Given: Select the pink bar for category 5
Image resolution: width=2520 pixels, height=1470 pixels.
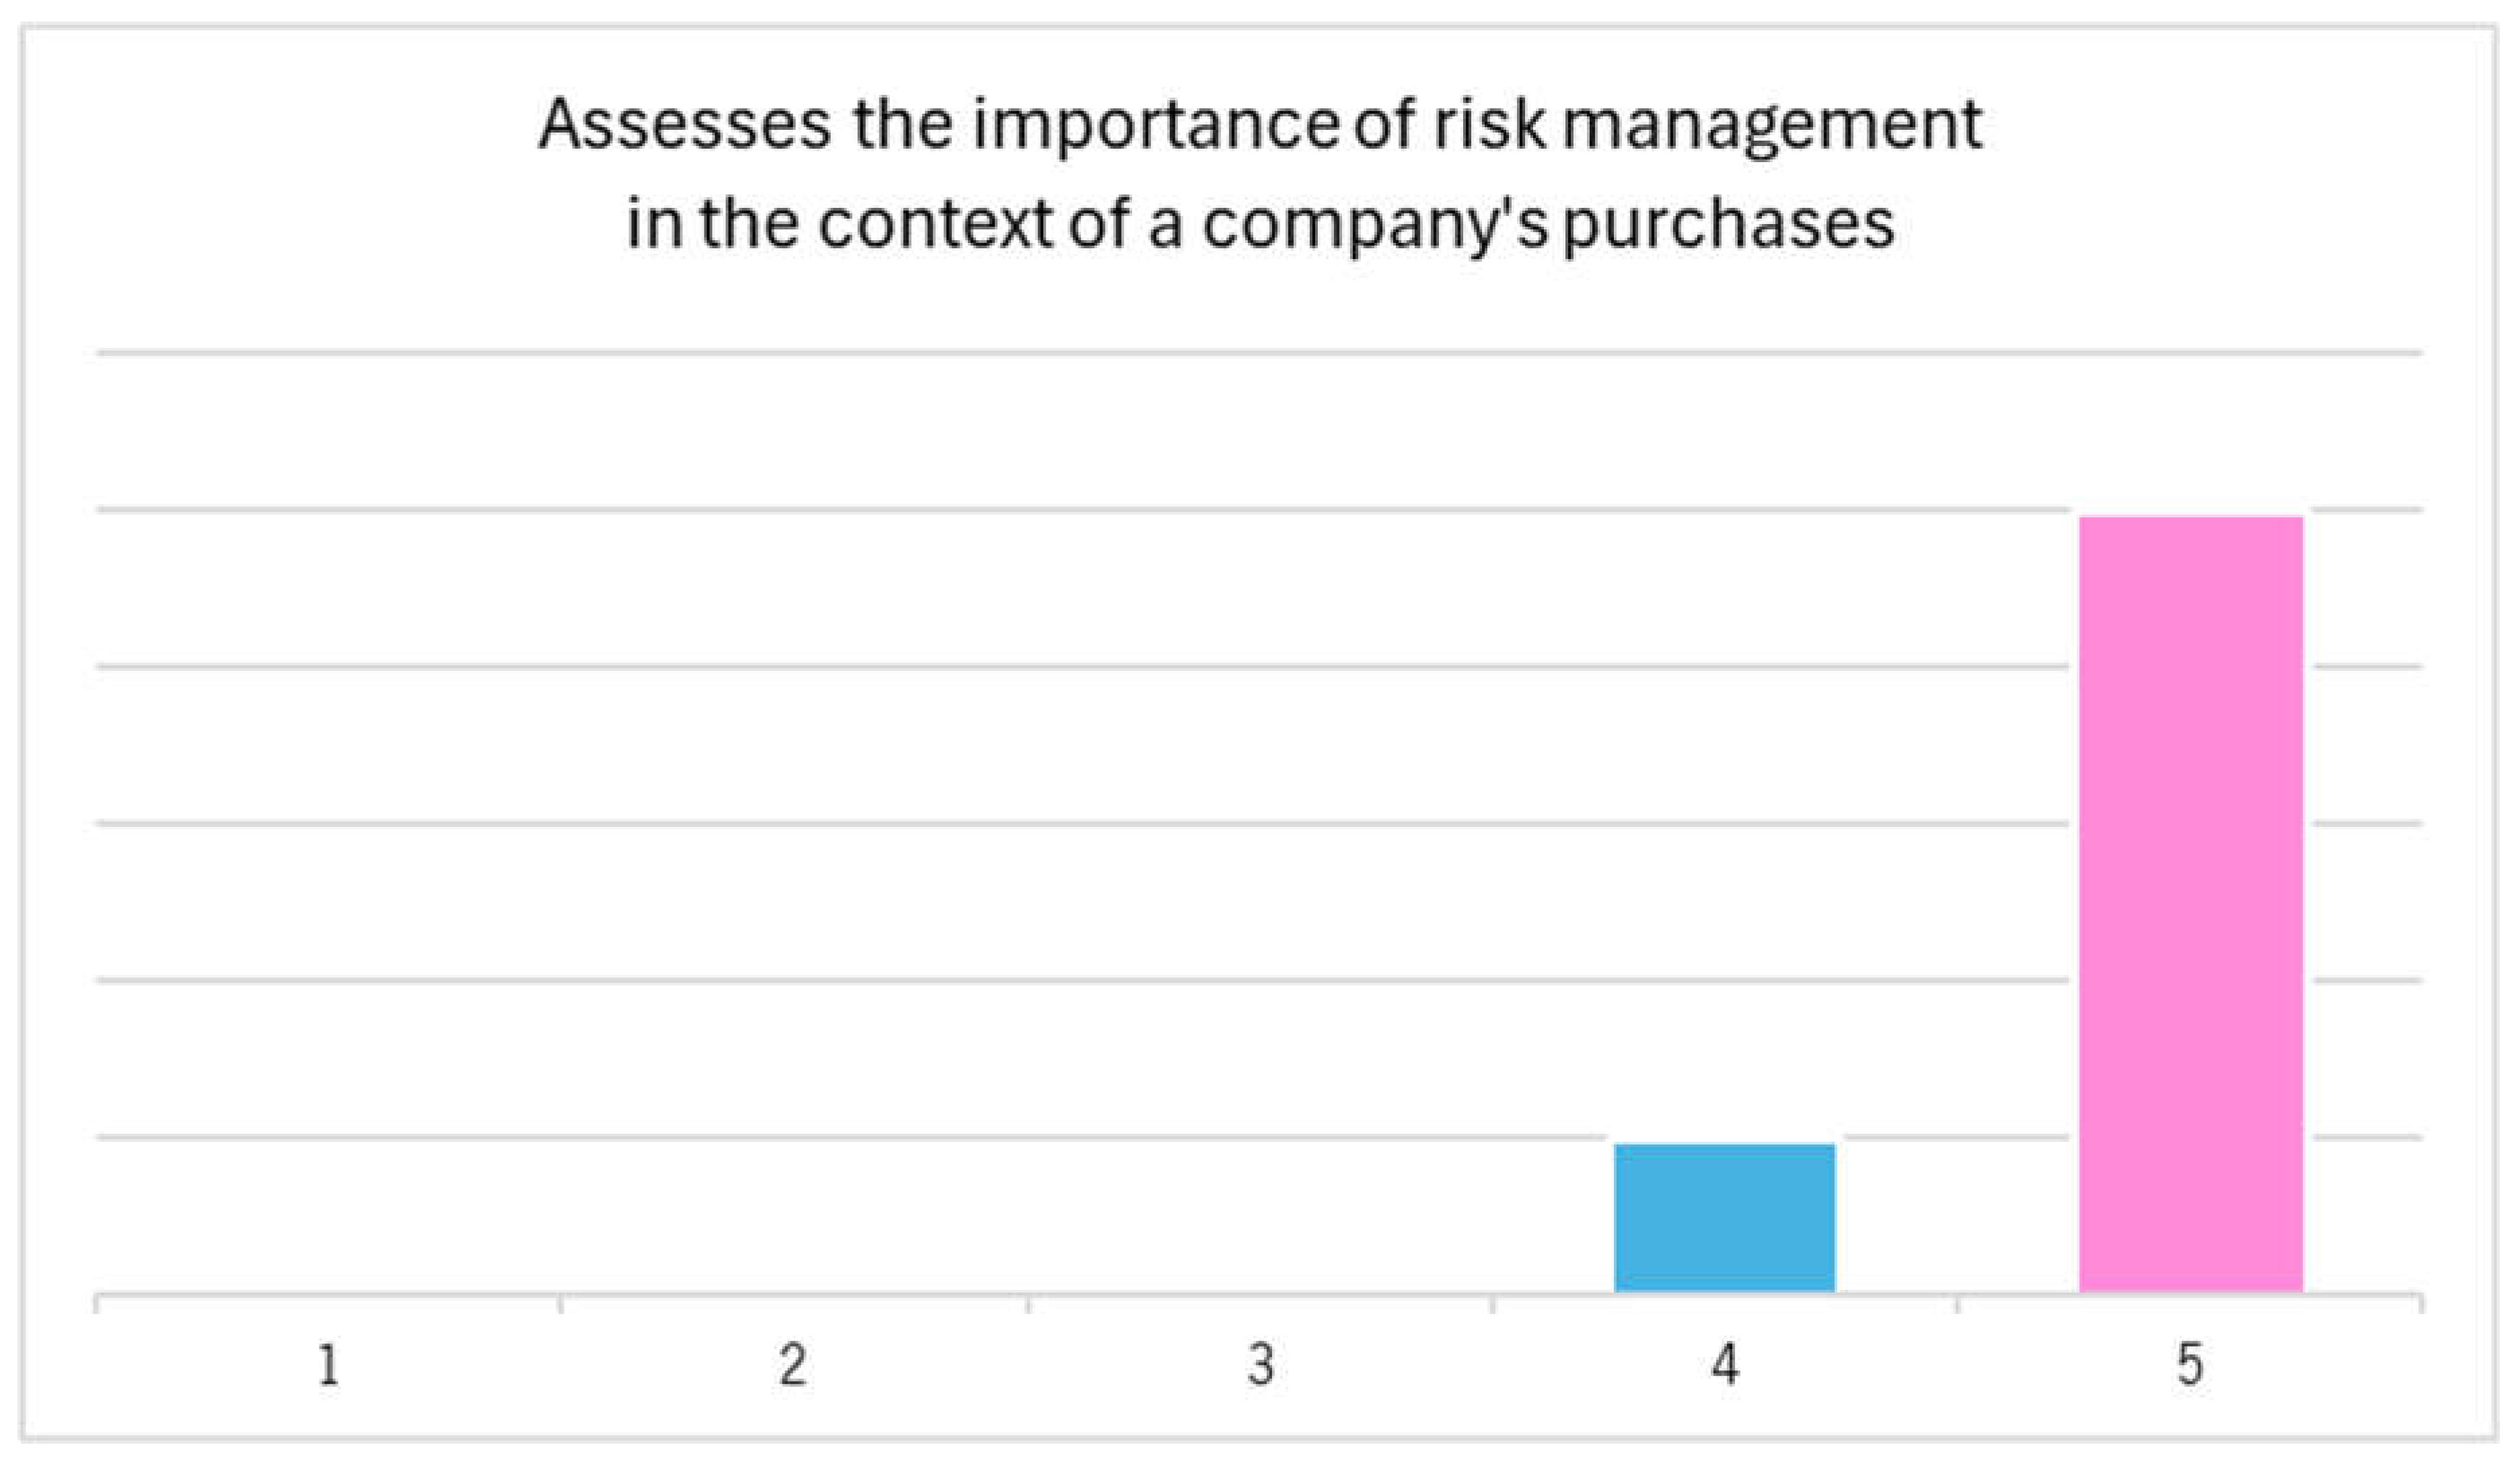Looking at the screenshot, I should (x=2190, y=904).
